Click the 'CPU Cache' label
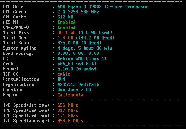The height and width of the screenshot is (129, 186). tap(14, 17)
